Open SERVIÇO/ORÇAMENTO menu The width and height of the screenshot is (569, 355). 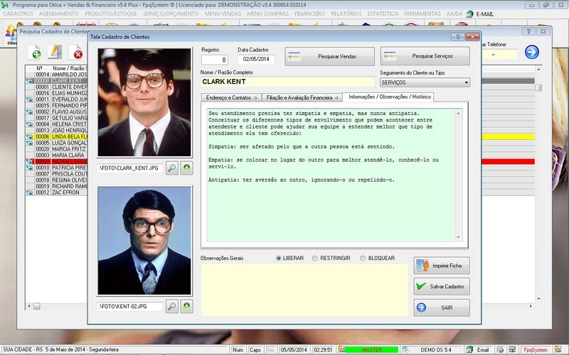click(x=171, y=13)
